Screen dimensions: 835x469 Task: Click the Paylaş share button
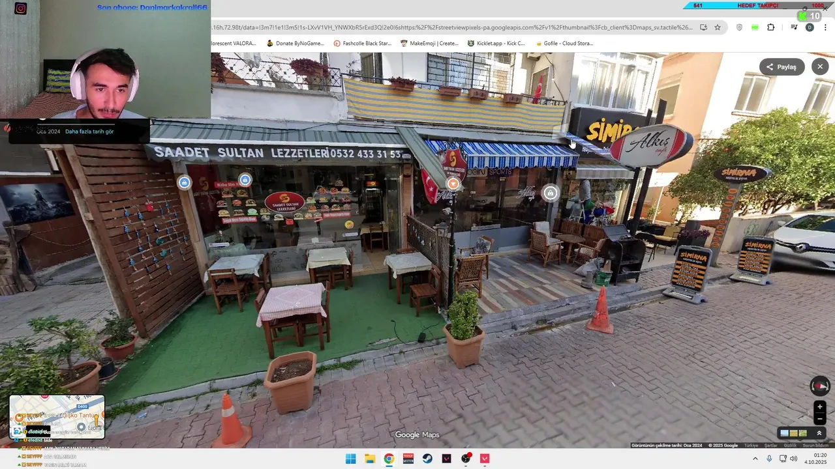[782, 66]
